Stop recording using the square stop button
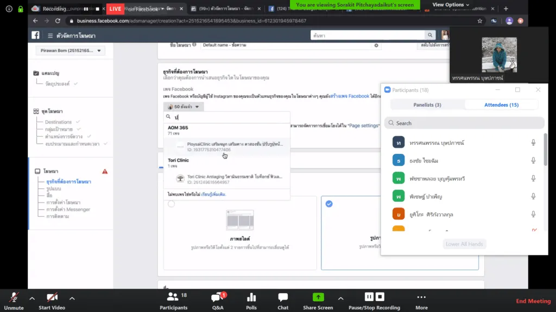The width and height of the screenshot is (556, 312). [x=380, y=297]
